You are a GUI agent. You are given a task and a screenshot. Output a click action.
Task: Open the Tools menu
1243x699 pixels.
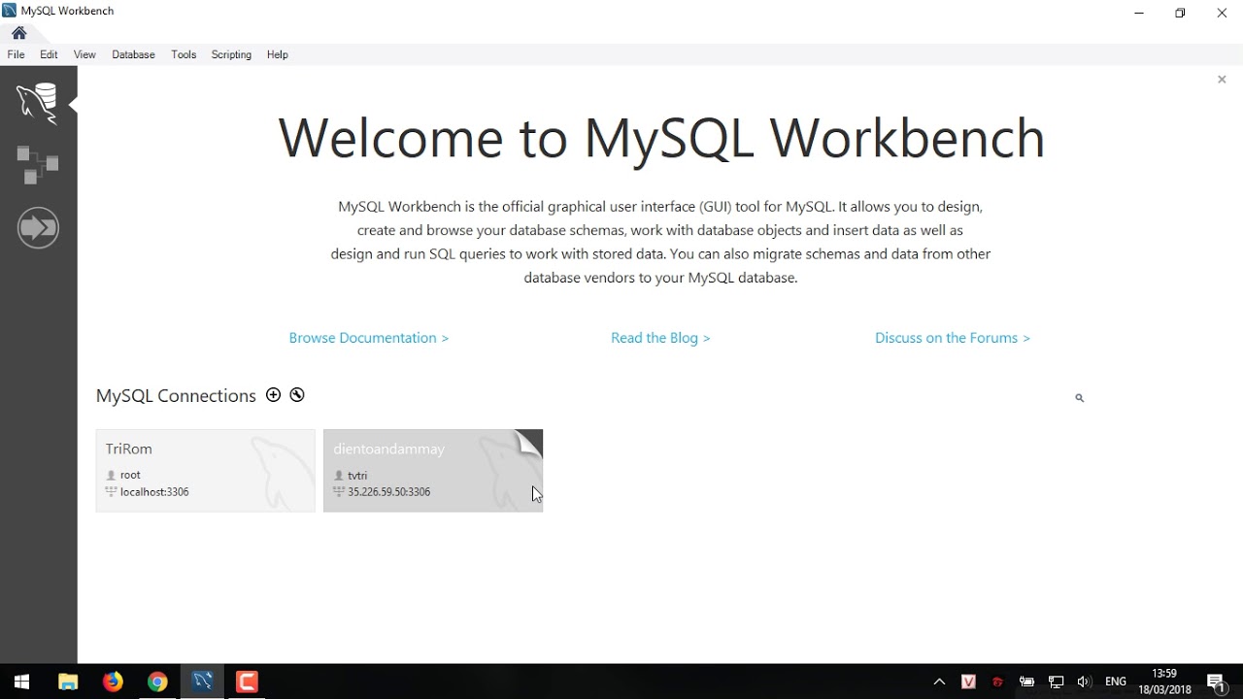pos(184,54)
